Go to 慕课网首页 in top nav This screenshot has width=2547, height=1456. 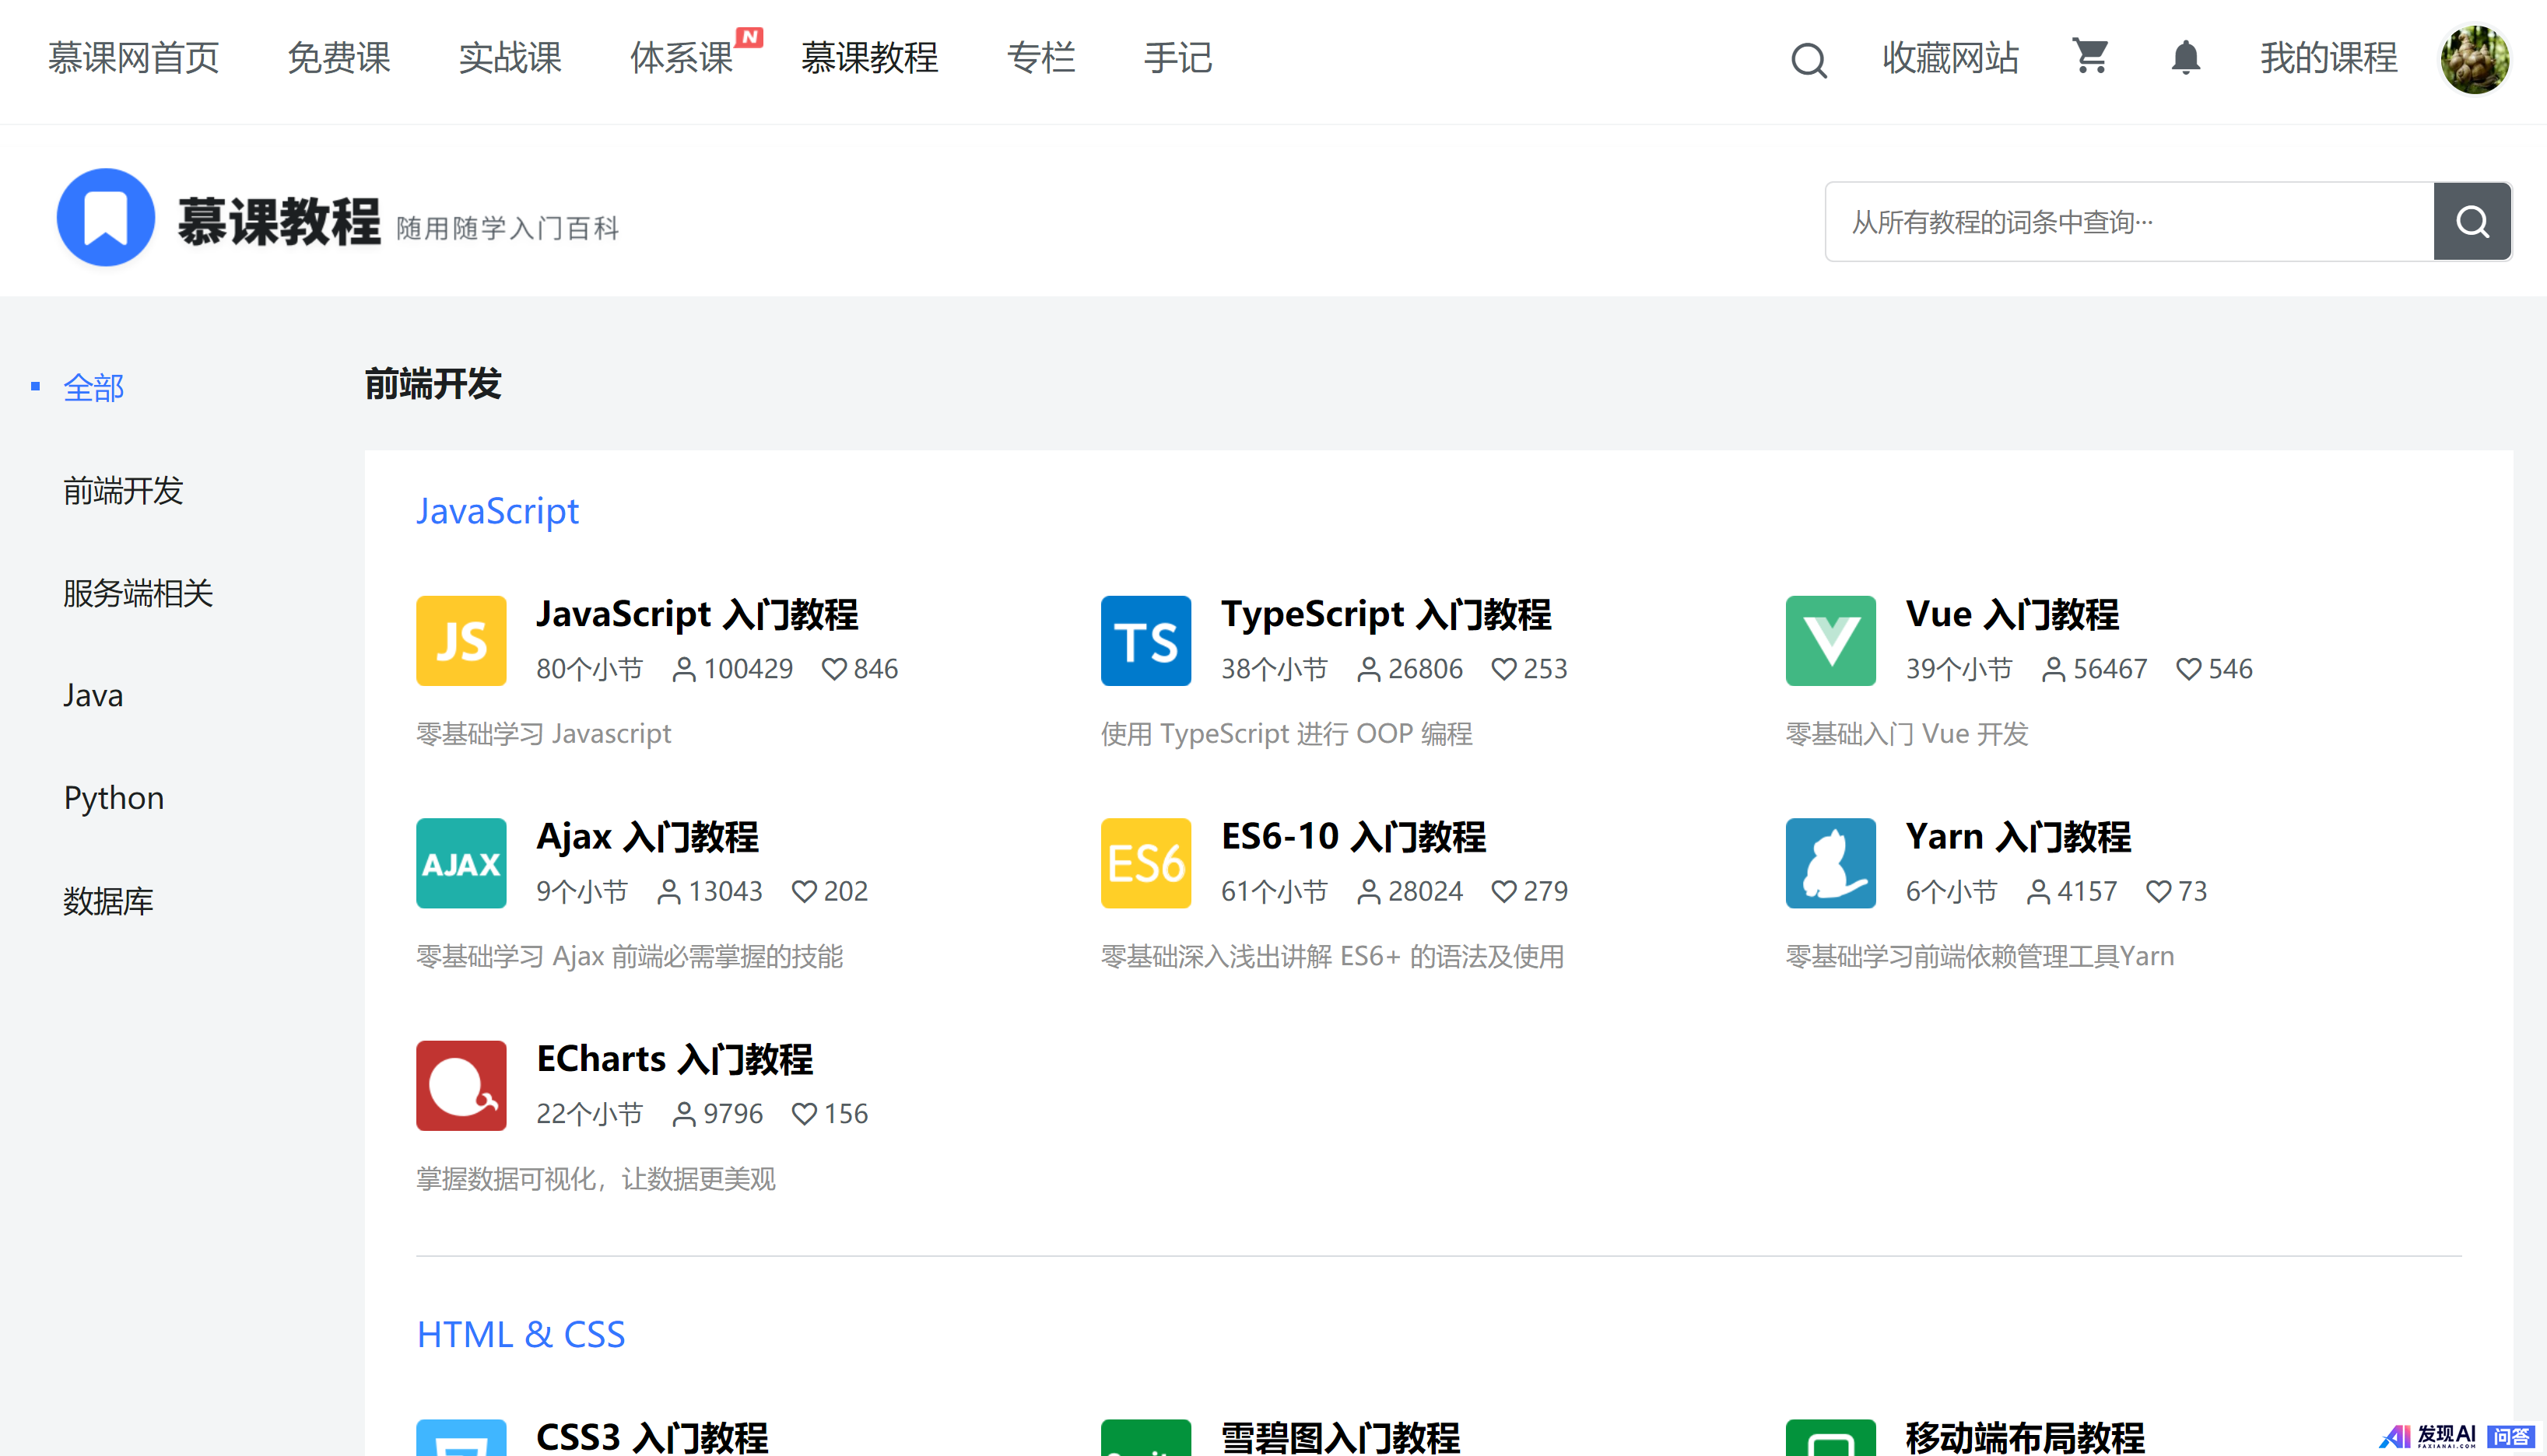click(x=133, y=58)
